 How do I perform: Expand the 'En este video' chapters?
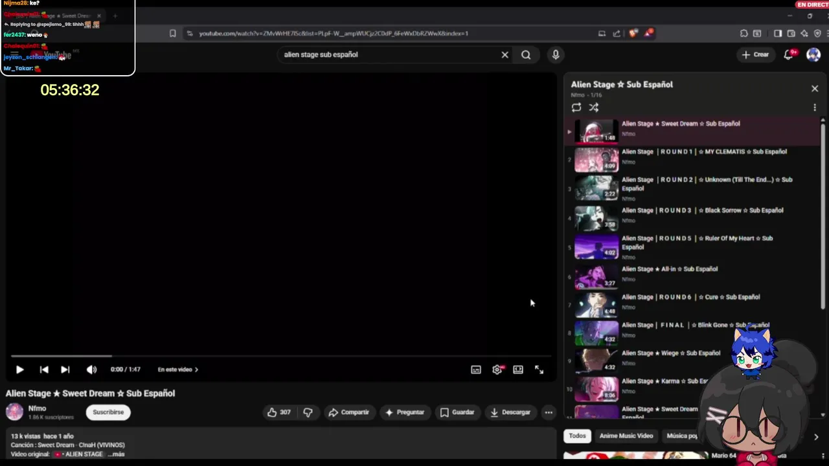178,370
